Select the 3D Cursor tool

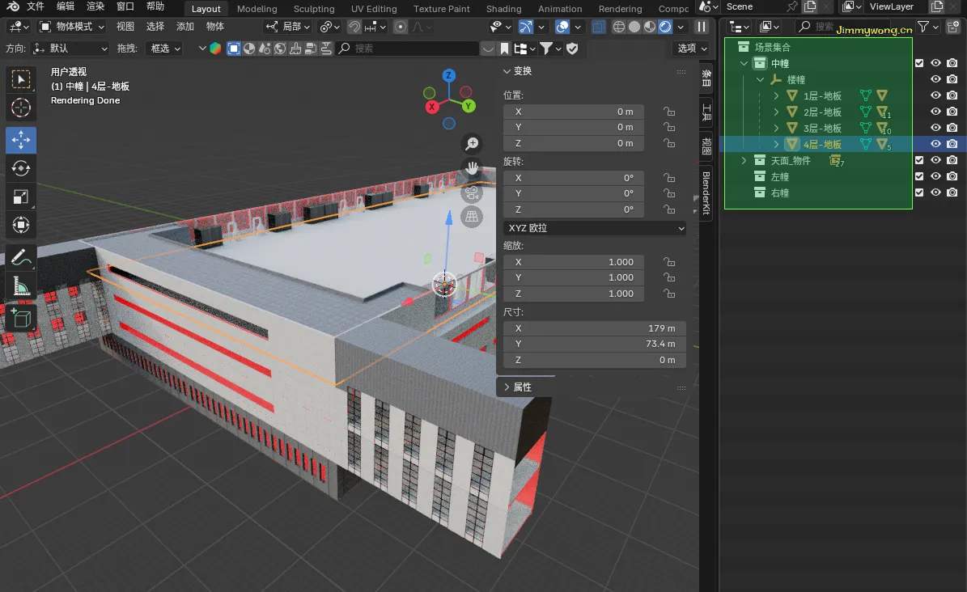coord(21,108)
